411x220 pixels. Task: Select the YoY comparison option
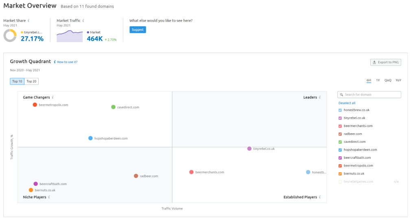[398, 80]
